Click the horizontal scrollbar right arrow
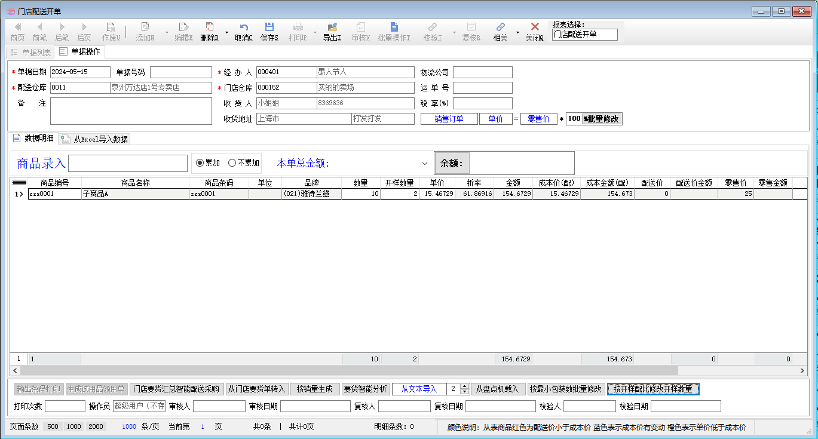Screen dimensions: 818x439 [x=802, y=371]
